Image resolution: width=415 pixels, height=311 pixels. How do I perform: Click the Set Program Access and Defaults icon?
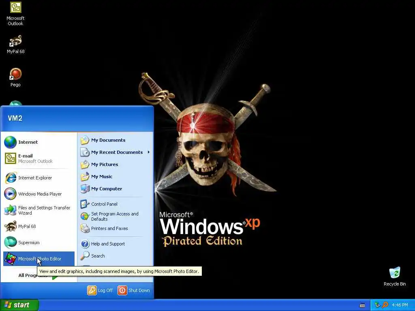85,216
